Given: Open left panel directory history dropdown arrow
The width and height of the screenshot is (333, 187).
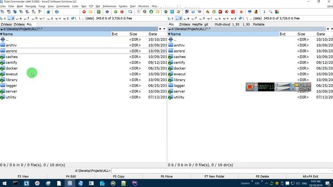Looking at the screenshot, I should pyautogui.click(x=164, y=29).
